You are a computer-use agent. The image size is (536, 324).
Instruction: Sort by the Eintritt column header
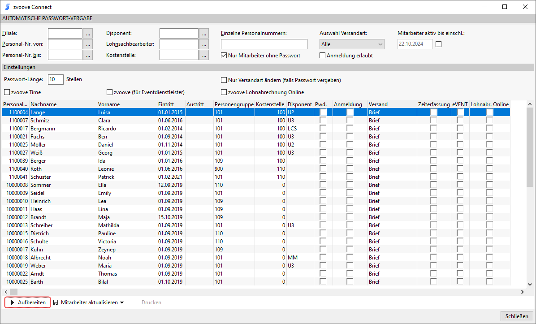click(171, 104)
